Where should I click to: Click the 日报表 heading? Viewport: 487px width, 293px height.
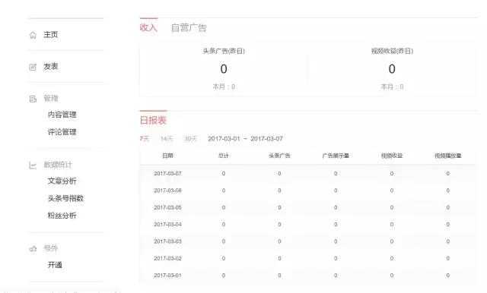tap(153, 120)
